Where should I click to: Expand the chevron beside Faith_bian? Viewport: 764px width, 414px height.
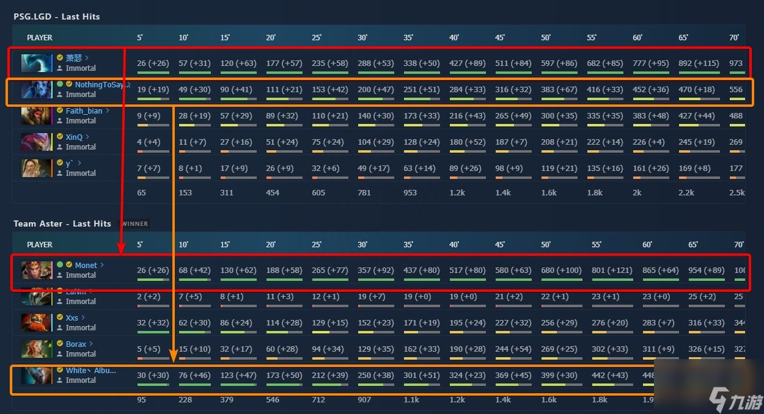108,111
